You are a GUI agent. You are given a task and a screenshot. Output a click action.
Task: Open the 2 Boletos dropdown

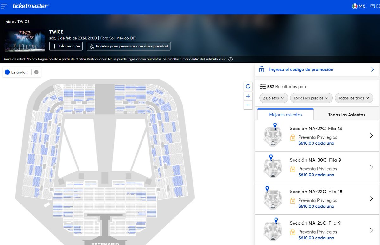coord(274,98)
